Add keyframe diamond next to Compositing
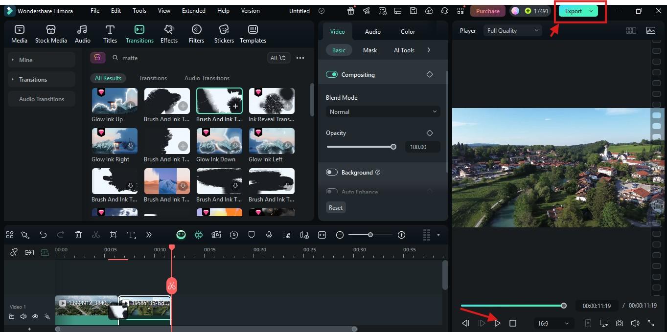 [x=430, y=74]
